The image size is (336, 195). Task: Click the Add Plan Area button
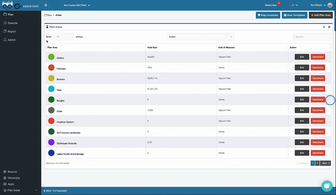321,15
